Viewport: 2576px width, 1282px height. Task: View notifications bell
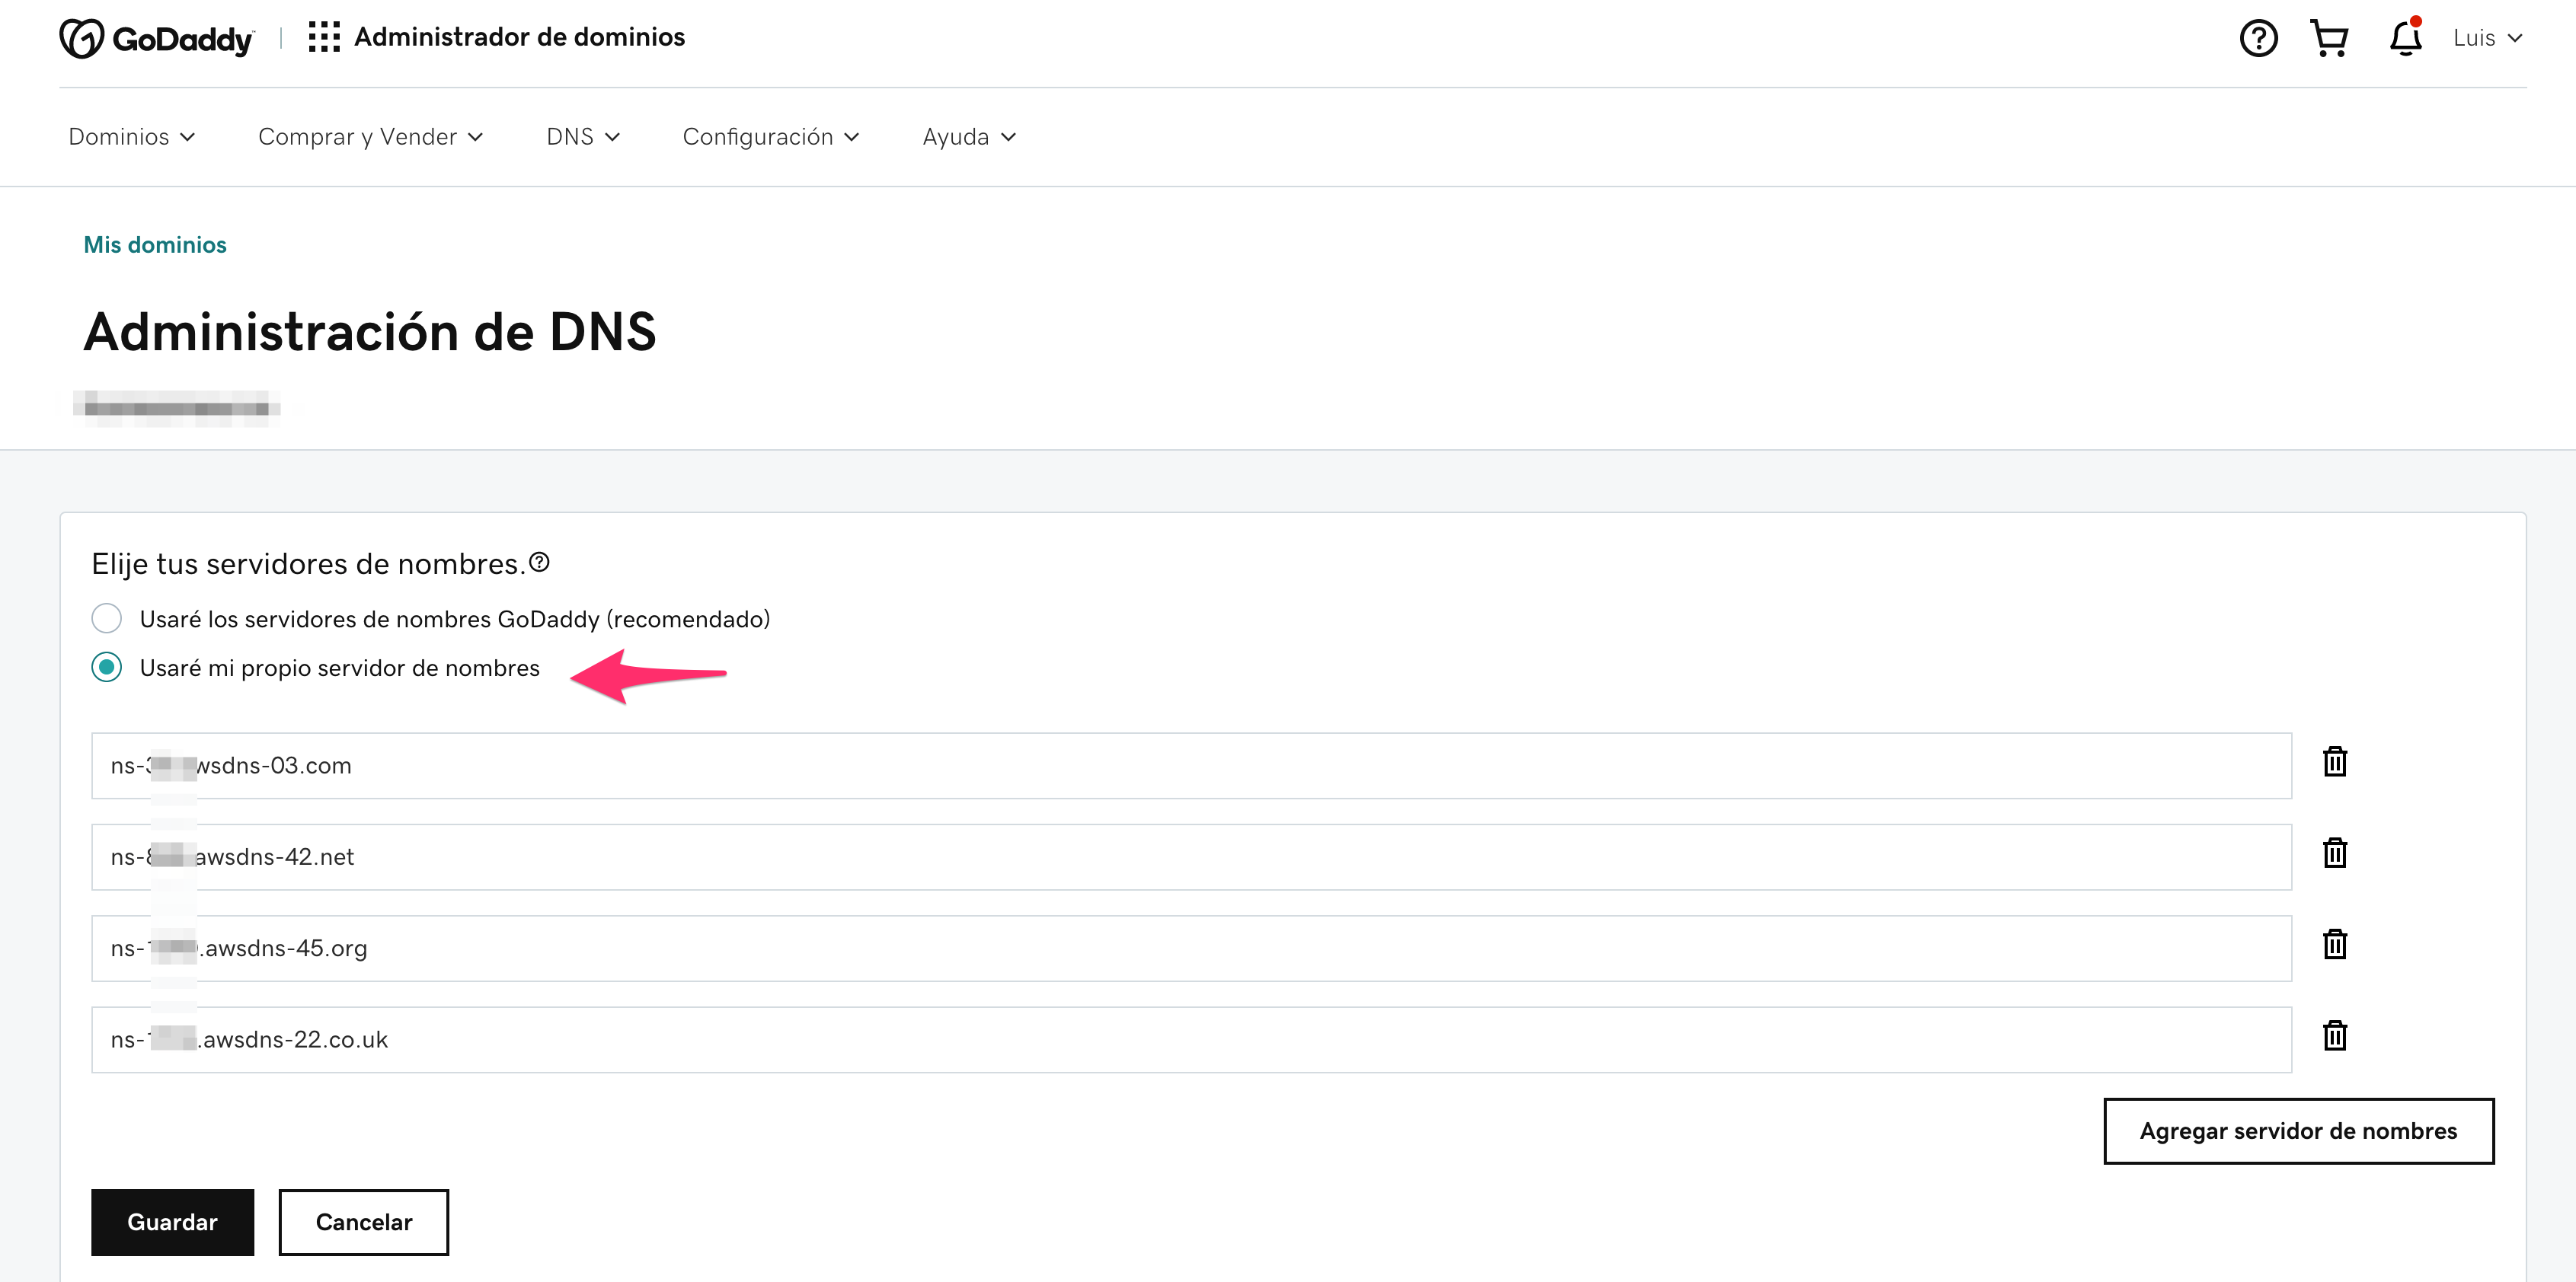pos(2405,38)
